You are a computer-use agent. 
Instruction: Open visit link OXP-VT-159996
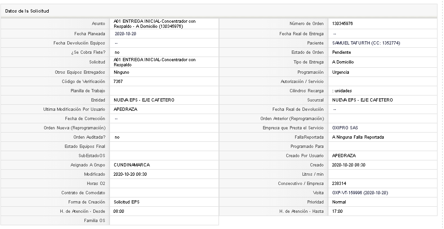click(360, 193)
